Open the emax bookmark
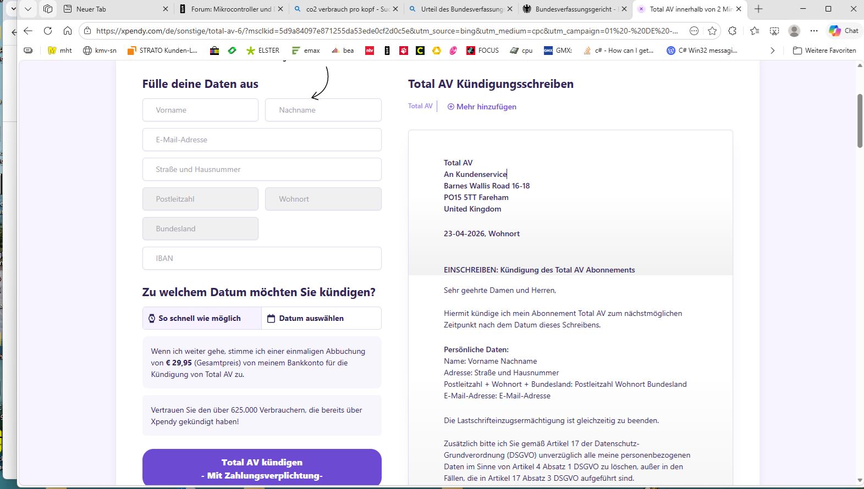The width and height of the screenshot is (864, 489). pyautogui.click(x=306, y=51)
